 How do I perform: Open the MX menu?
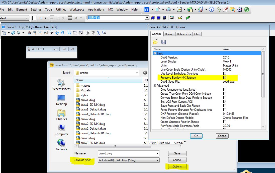111,10
